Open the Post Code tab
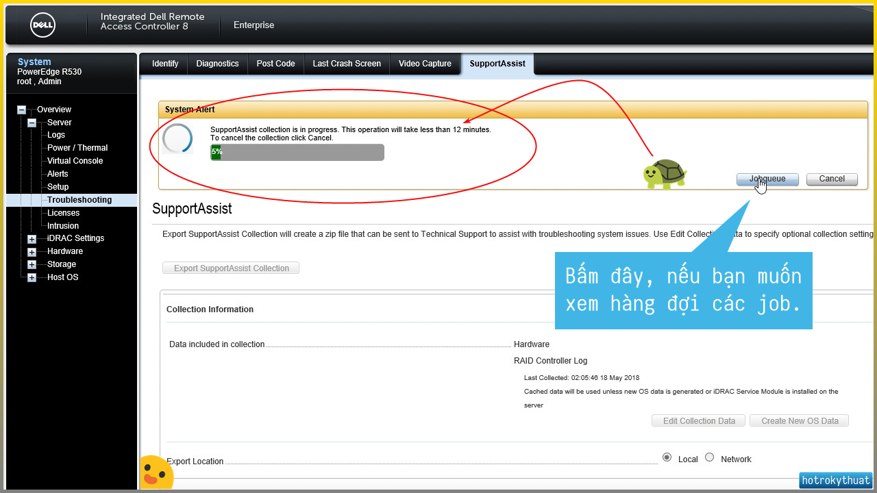Image resolution: width=877 pixels, height=493 pixels. 275,64
